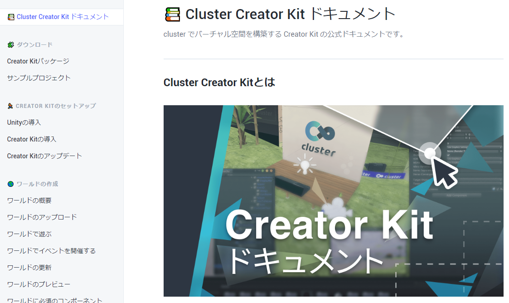The width and height of the screenshot is (509, 303).
Task: Go to サンプルプロジェクト in the sidebar
Action: pos(39,78)
